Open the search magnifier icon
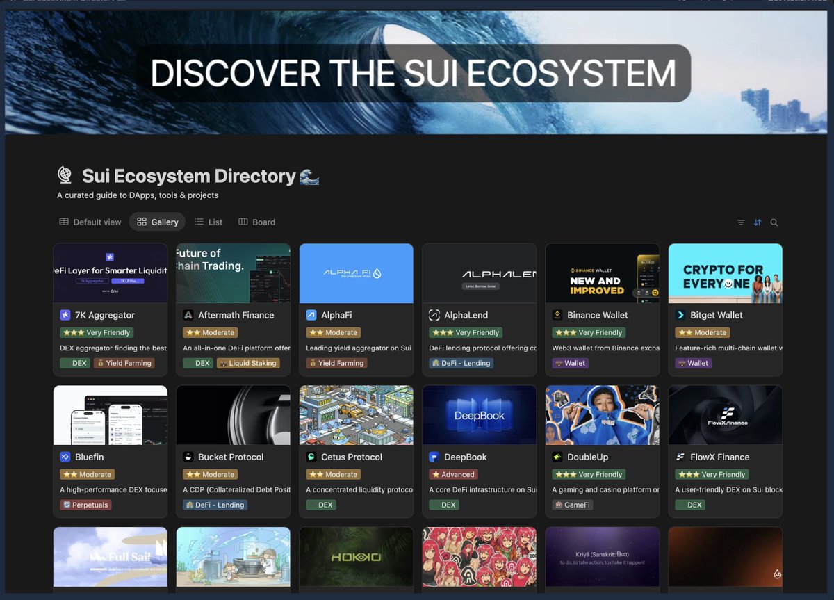The image size is (834, 600). click(774, 222)
